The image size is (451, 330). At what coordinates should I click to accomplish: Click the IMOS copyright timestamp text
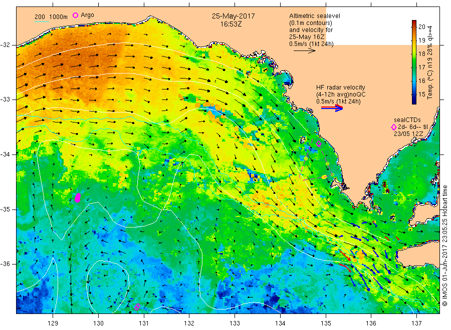(444, 245)
